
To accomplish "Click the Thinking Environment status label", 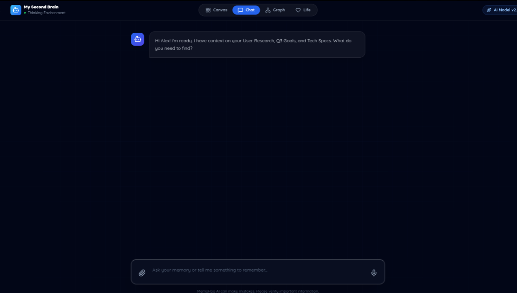I will click(x=46, y=13).
